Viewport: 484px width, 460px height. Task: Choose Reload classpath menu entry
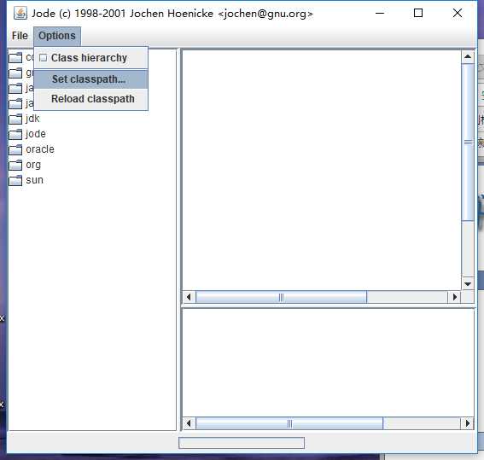(x=90, y=99)
